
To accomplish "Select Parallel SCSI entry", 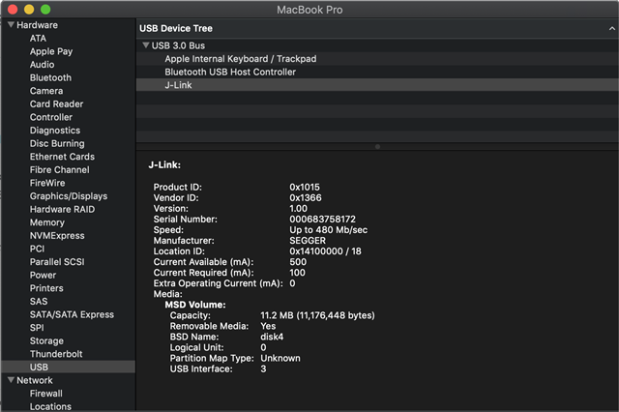I will pos(57,262).
